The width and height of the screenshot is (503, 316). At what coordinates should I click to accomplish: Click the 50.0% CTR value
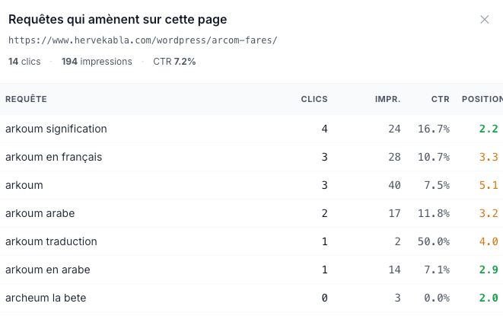(x=434, y=241)
